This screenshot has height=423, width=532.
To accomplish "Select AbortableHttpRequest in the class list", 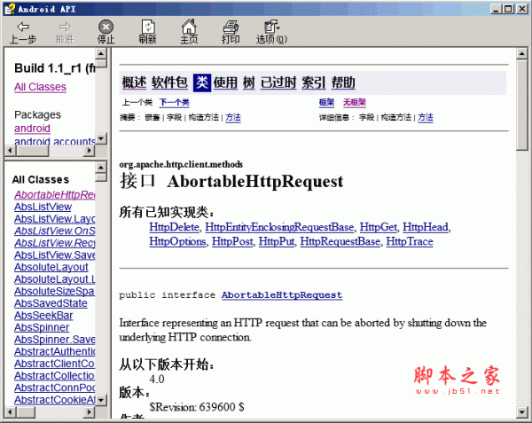I will [x=55, y=195].
